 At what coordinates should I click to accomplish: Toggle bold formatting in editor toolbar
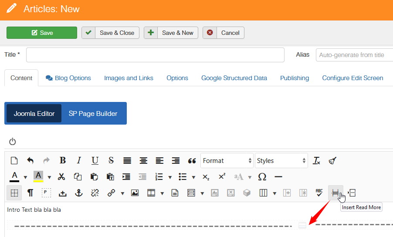pos(63,160)
